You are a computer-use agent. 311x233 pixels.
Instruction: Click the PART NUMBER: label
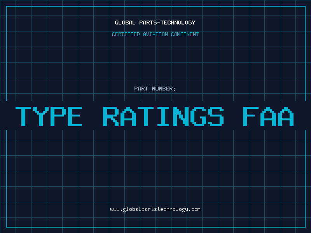pos(155,89)
